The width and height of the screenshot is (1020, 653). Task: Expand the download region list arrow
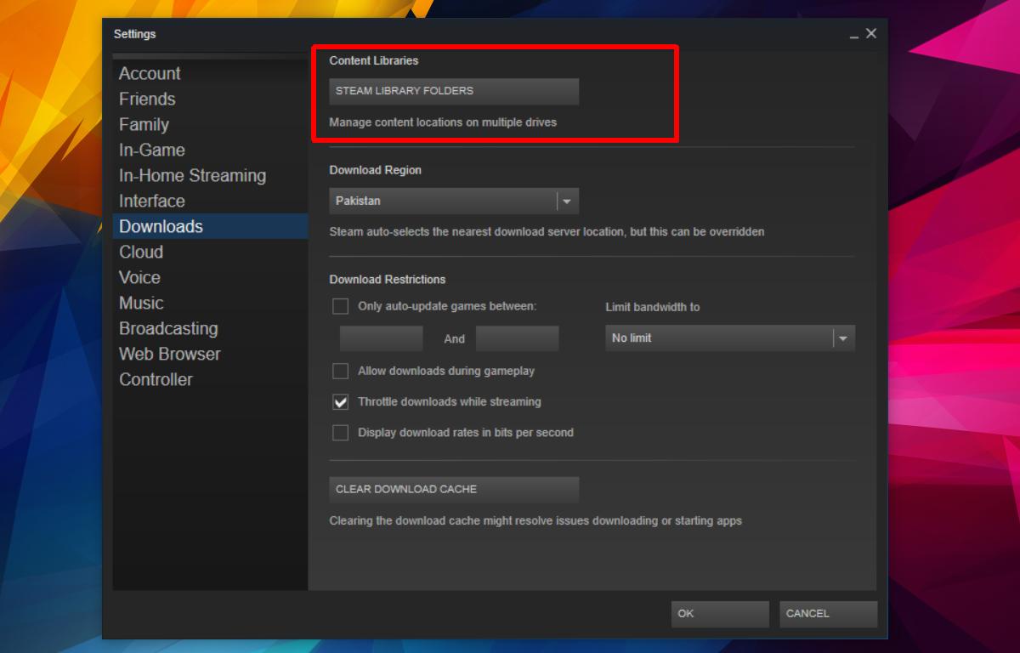(566, 201)
